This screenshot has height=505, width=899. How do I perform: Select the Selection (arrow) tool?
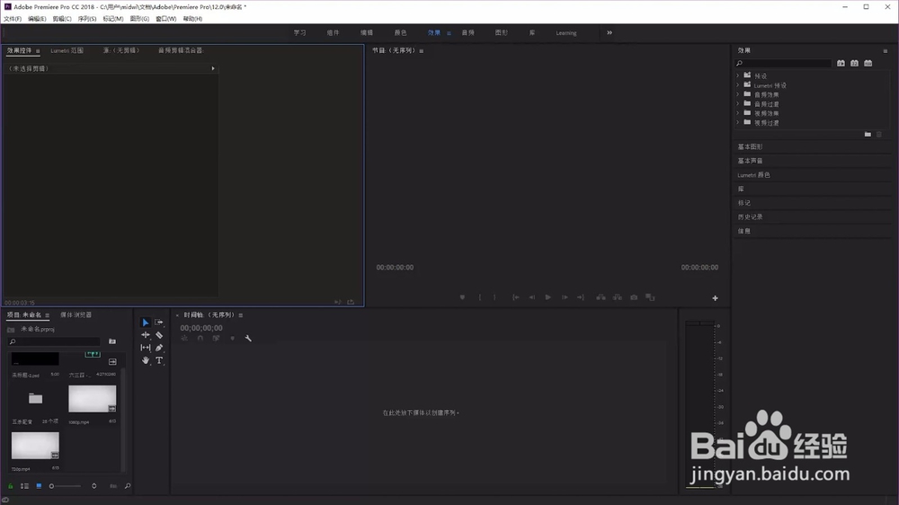tap(145, 323)
